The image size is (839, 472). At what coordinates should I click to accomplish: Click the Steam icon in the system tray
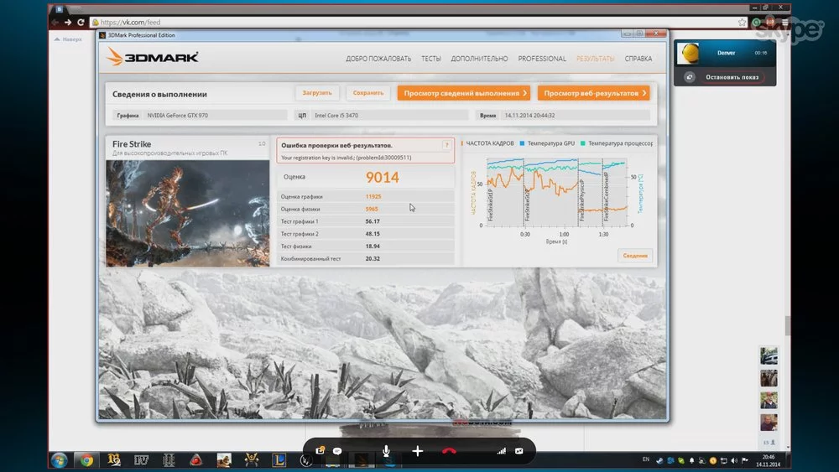click(x=659, y=460)
